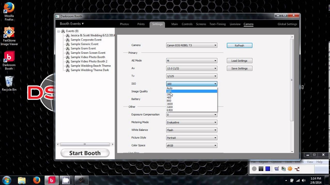Open the clock showing 1:14 PM

pos(316,180)
